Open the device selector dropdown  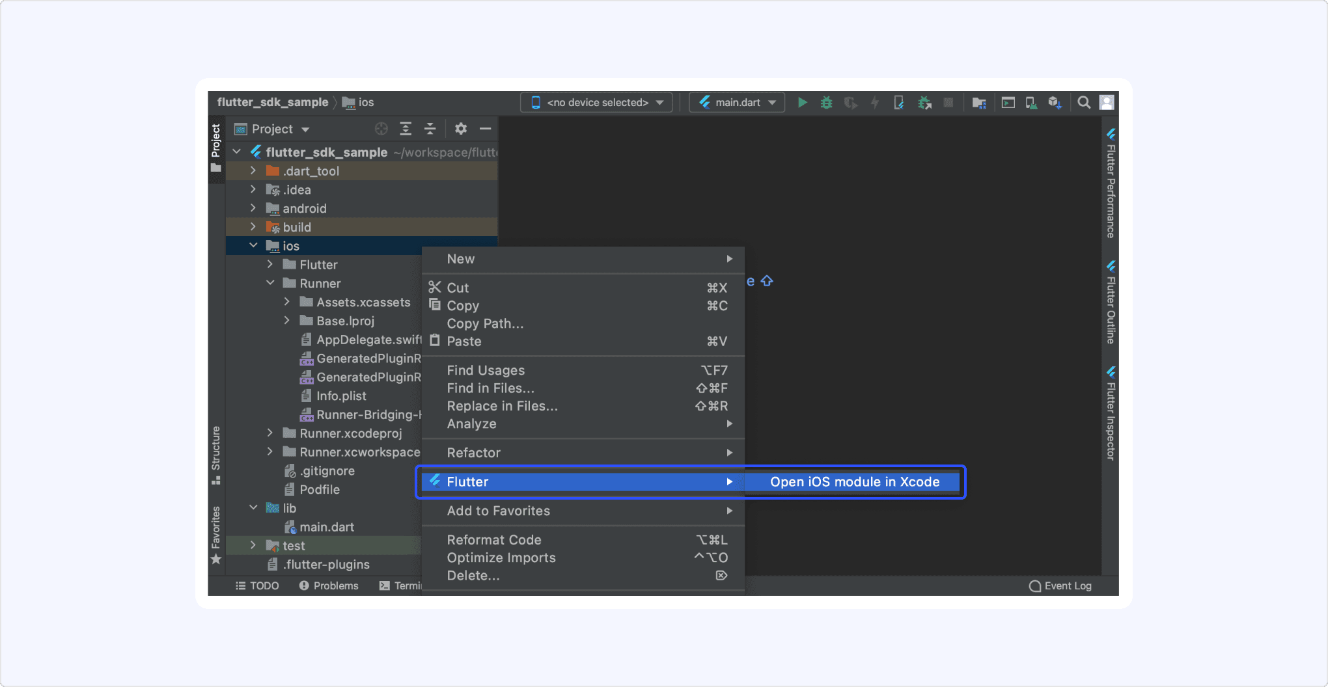[596, 103]
